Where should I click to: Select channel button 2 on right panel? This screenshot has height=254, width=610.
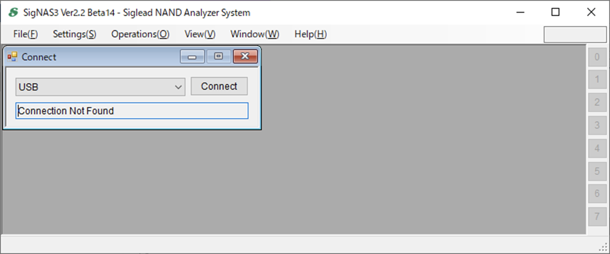[597, 102]
